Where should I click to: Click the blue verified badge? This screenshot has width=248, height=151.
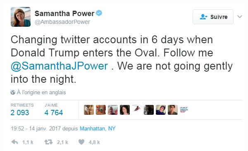[99, 13]
